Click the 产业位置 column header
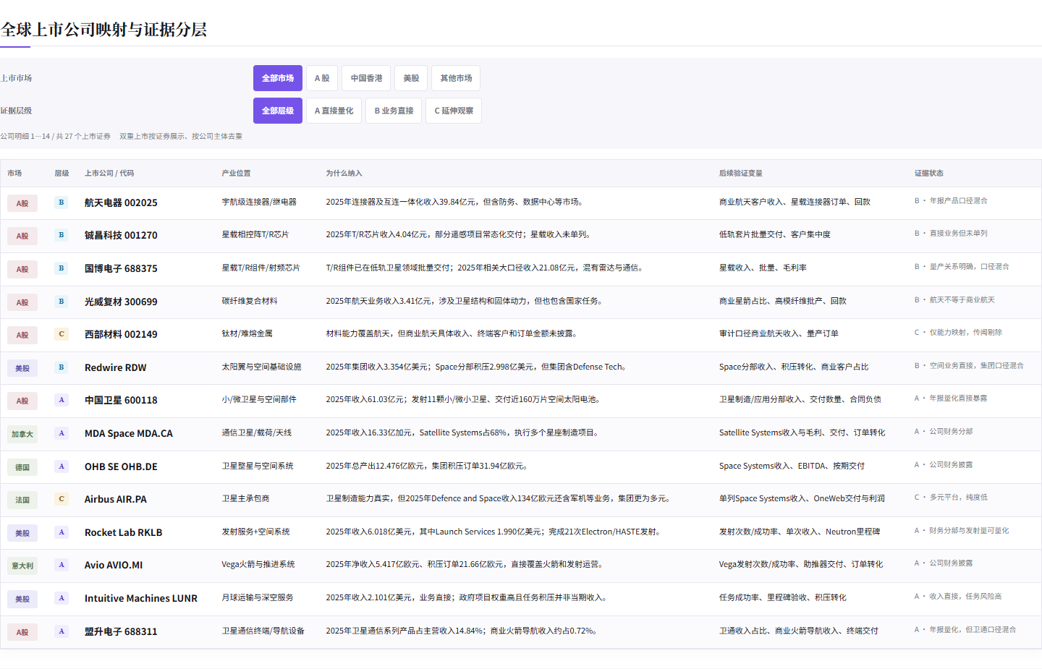 [236, 174]
